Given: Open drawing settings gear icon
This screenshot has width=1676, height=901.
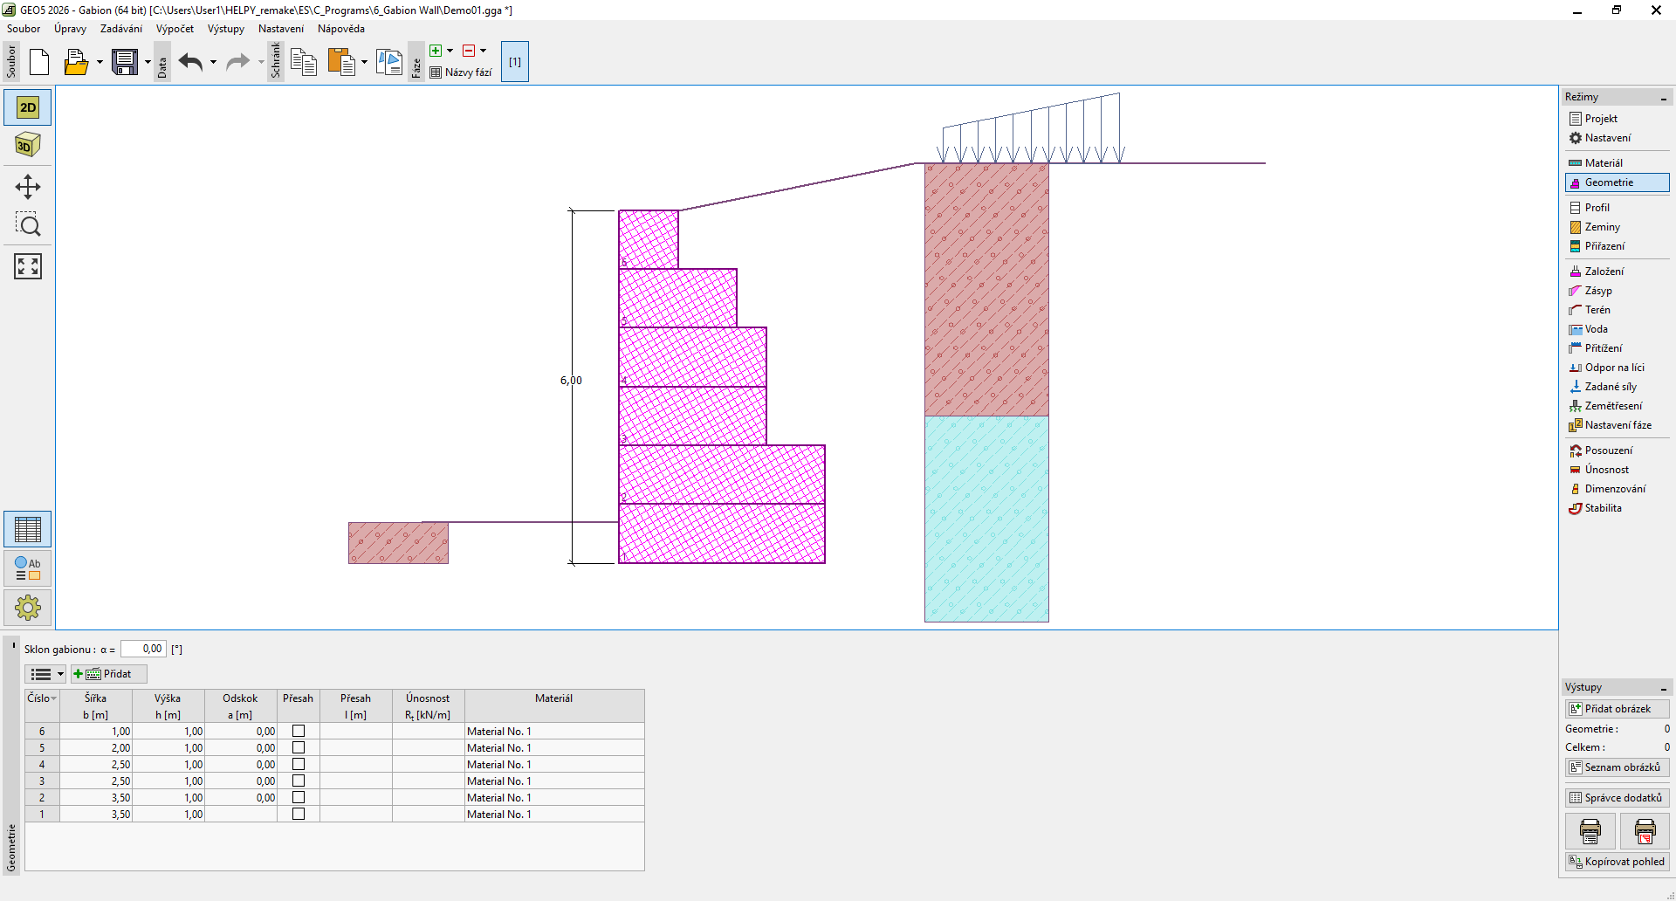Looking at the screenshot, I should point(28,607).
